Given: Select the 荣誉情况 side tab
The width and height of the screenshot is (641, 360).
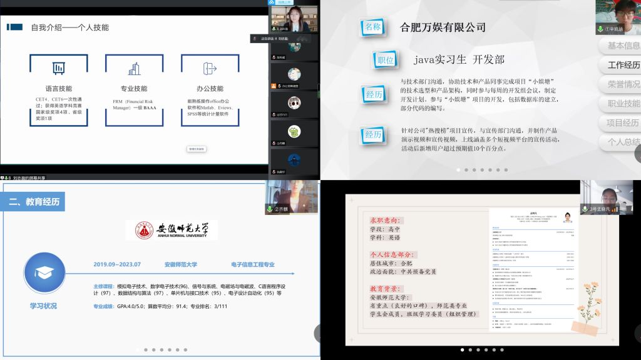Looking at the screenshot, I should [x=623, y=84].
